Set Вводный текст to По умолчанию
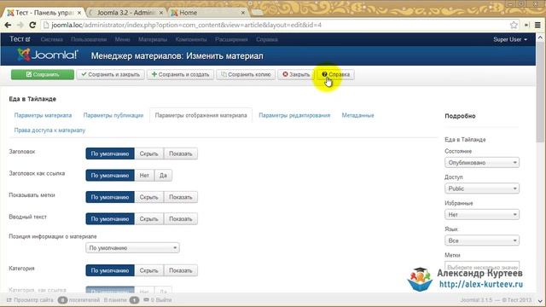Screen dimensions: 546x307 click(x=110, y=219)
